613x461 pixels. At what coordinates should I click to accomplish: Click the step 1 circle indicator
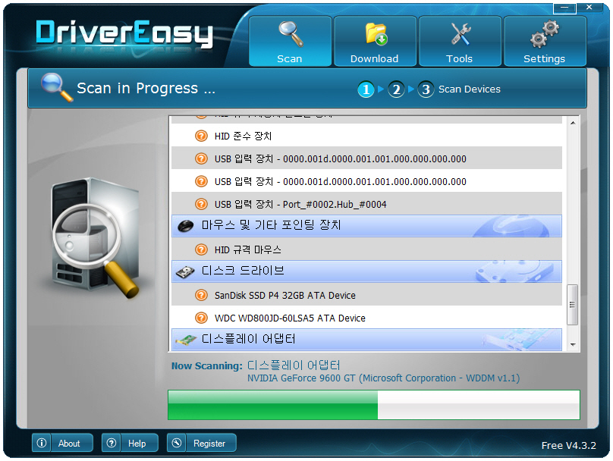click(x=366, y=89)
